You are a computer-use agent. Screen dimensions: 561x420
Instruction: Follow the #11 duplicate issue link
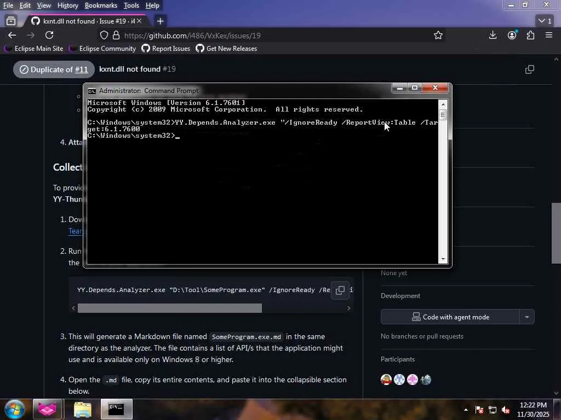coord(81,69)
